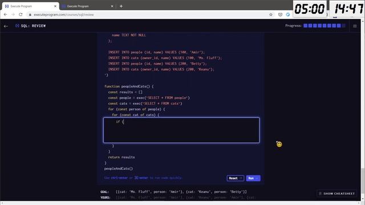Click the 'for (const cat of cats)' line

tap(136, 115)
